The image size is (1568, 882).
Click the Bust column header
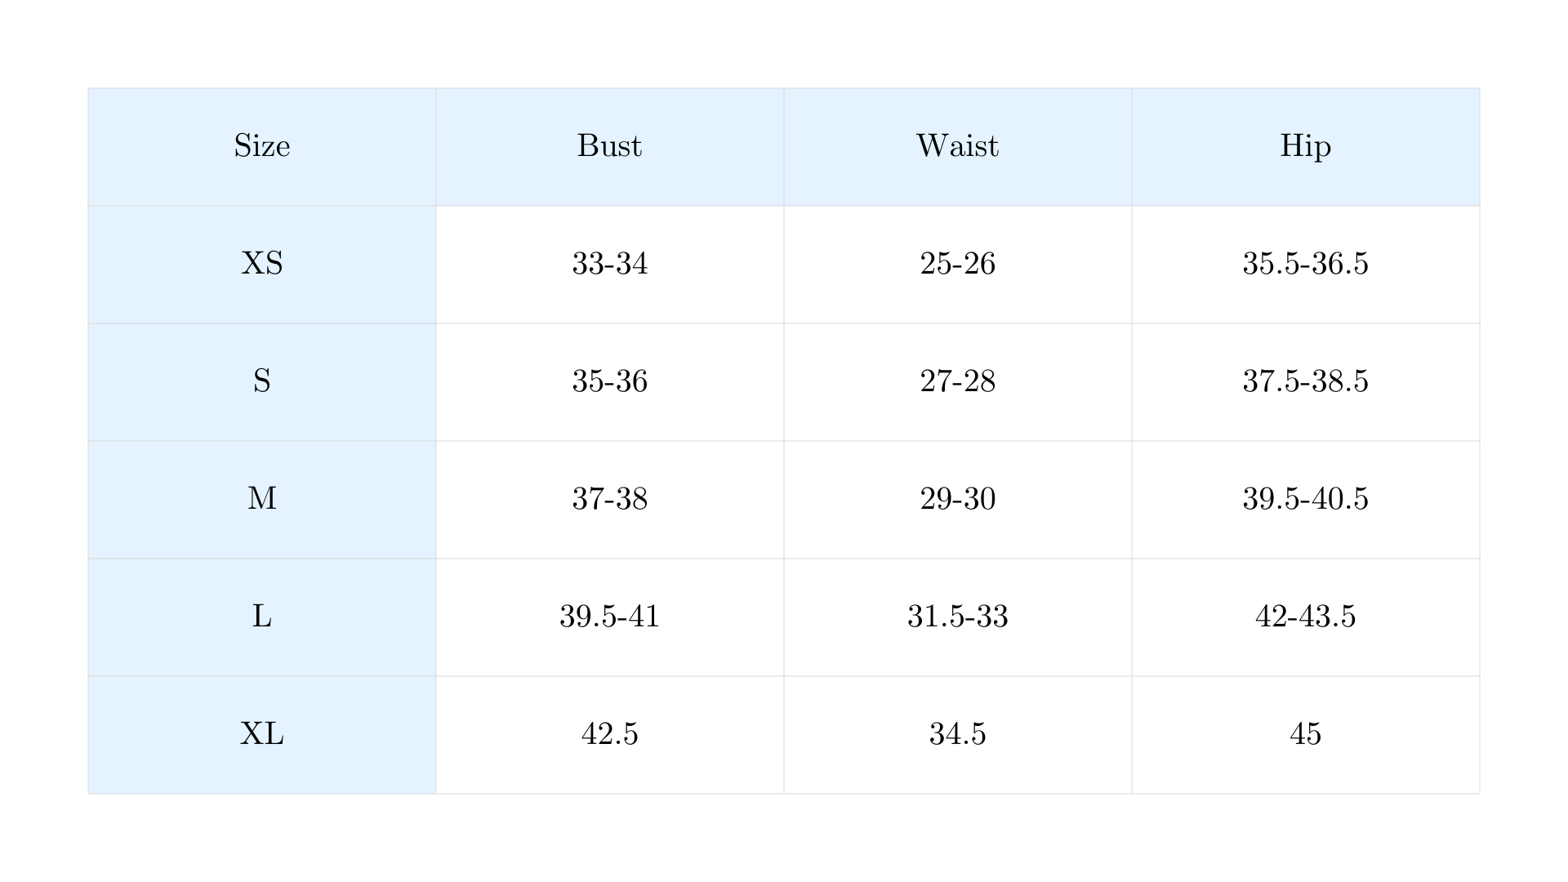click(x=609, y=146)
